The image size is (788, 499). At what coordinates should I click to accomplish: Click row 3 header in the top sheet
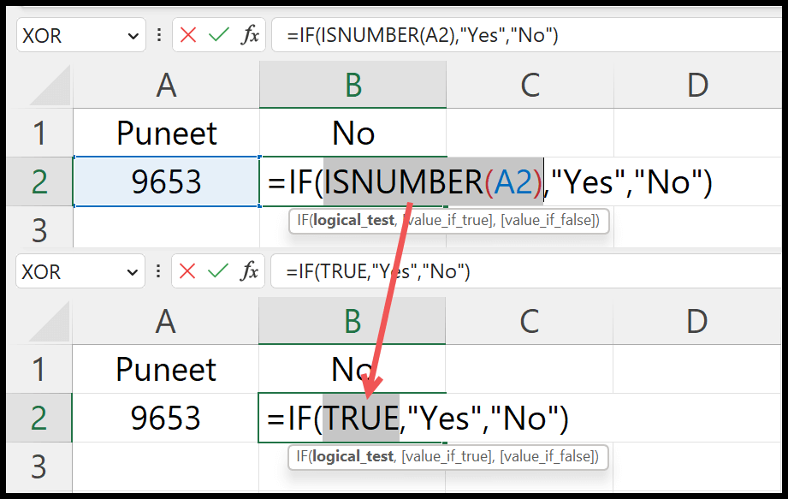tap(41, 229)
